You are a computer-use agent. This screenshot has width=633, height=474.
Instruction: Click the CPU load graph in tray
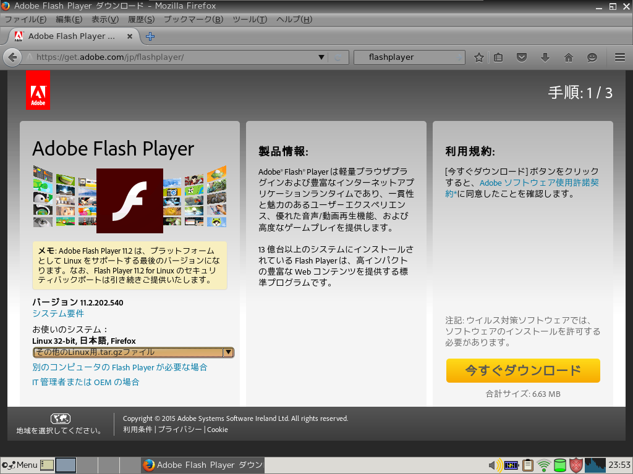coord(595,465)
